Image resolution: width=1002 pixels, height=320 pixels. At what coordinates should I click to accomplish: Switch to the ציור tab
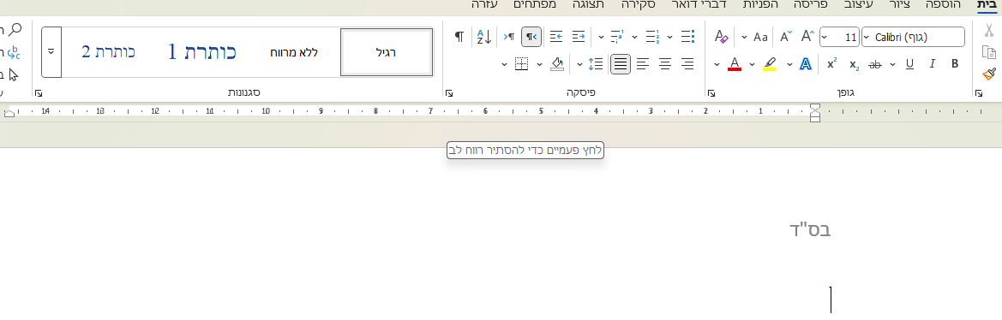click(x=900, y=4)
